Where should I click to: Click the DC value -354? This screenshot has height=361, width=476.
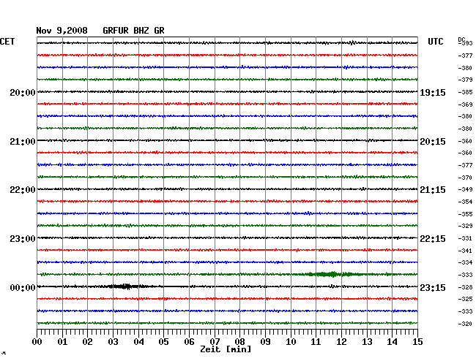tap(465, 202)
